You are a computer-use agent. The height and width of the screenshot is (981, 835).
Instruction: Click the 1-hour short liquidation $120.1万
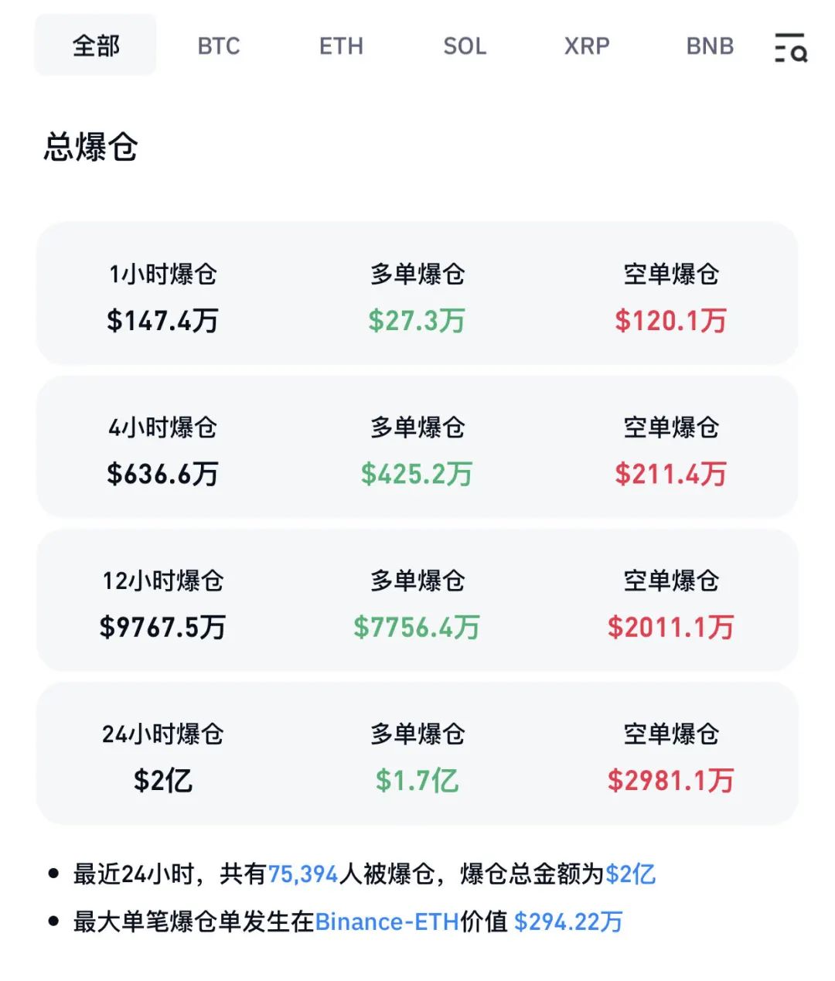click(670, 320)
